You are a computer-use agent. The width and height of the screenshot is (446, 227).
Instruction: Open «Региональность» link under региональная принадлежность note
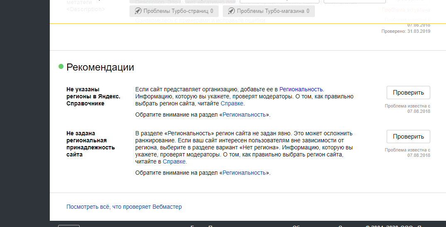coord(244,173)
